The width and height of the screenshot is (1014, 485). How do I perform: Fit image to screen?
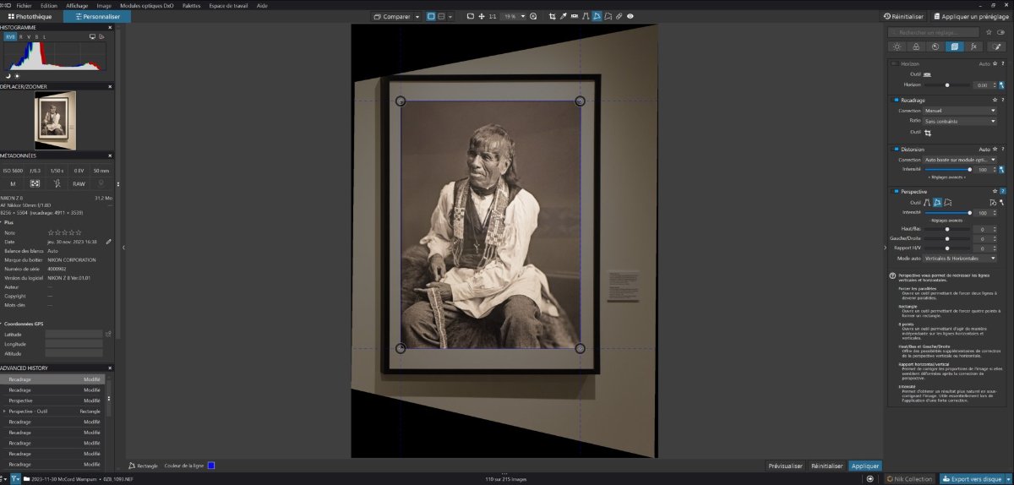click(470, 16)
